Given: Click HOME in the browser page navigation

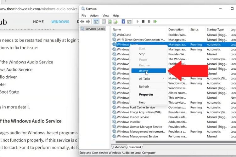Looking at the screenshot, I should pyautogui.click(x=38, y=22).
